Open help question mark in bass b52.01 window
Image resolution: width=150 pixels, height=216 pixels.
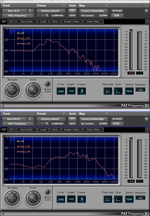click(147, 130)
